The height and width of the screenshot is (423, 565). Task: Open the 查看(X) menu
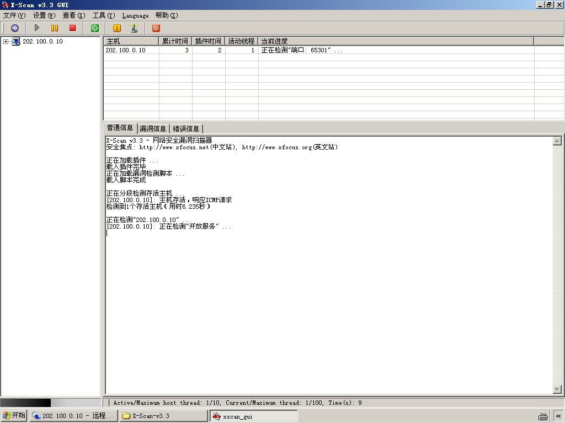(74, 15)
